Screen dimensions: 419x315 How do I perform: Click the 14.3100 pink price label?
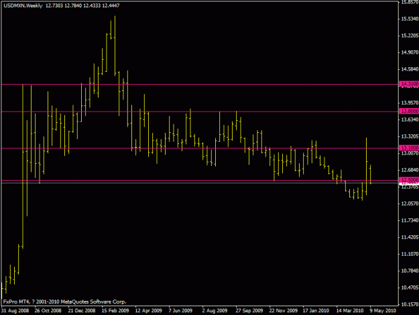point(409,84)
